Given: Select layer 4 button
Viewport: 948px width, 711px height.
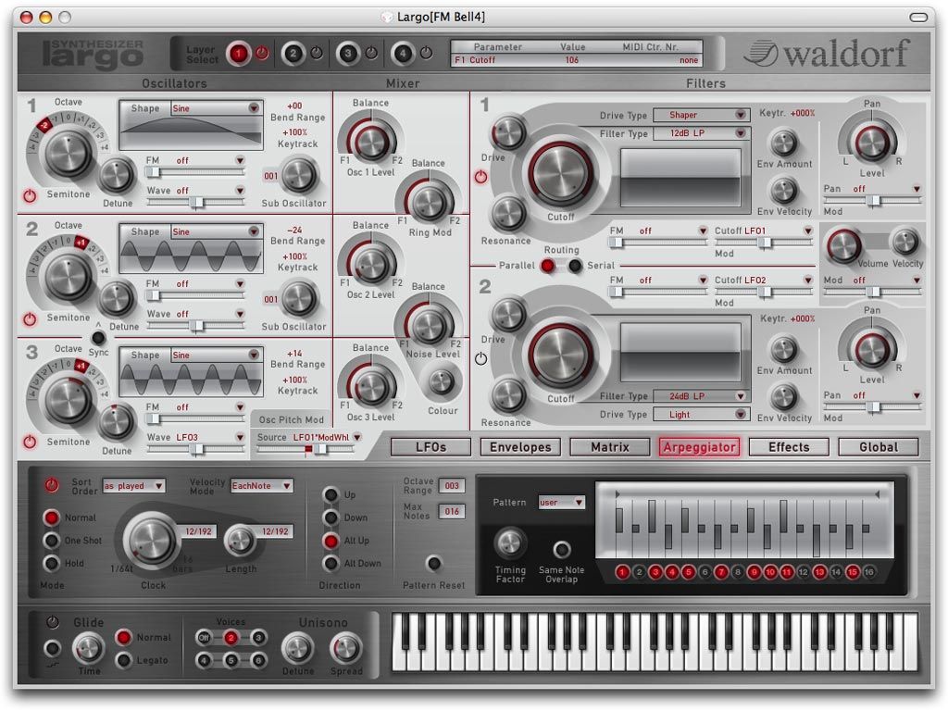Looking at the screenshot, I should coord(403,54).
